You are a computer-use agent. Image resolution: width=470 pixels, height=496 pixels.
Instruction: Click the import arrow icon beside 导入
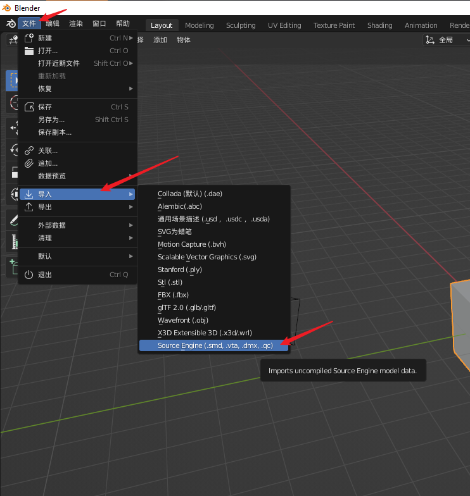coord(29,194)
